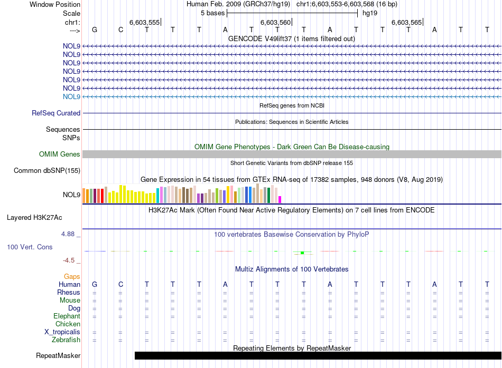Click the magenta bar in GTEx chart
The height and width of the screenshot is (368, 502).
[280, 200]
